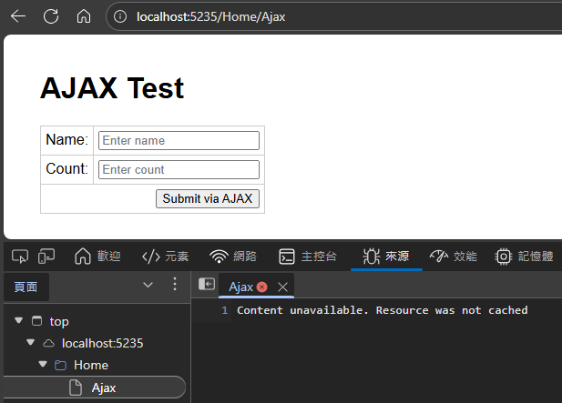
Task: Collapse the localhost:5235 tree node
Action: tap(31, 343)
